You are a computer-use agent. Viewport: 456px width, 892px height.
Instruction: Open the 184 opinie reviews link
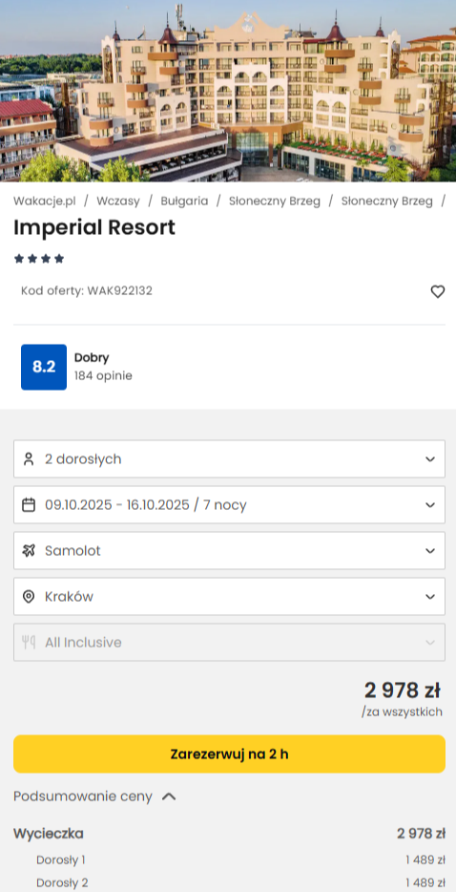pyautogui.click(x=103, y=376)
